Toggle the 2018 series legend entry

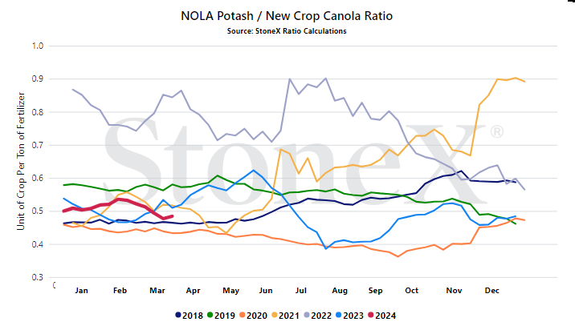pos(190,316)
